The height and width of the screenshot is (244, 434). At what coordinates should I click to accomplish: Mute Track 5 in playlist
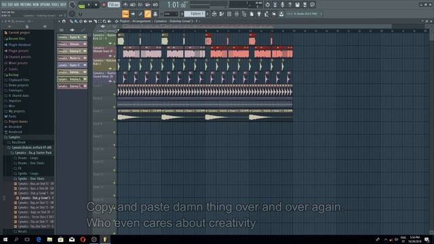[115, 94]
